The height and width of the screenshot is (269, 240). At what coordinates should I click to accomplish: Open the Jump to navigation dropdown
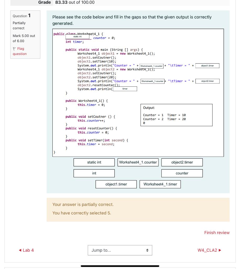click(x=120, y=250)
